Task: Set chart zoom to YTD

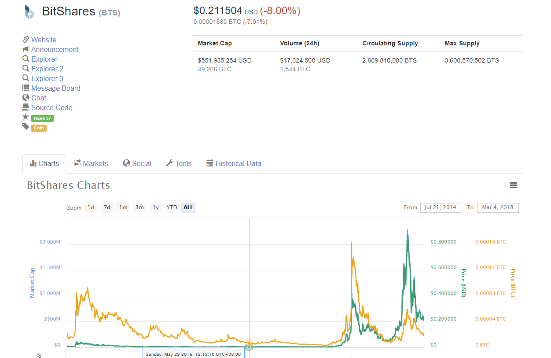Action: (172, 207)
